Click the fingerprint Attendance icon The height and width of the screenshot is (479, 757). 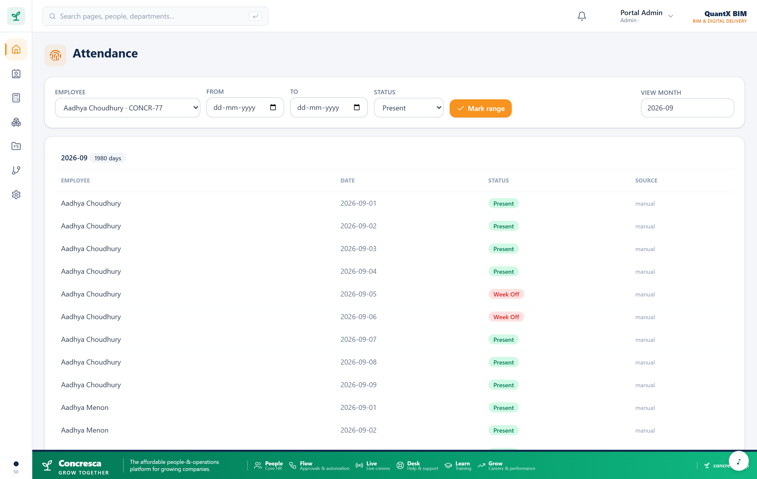pyautogui.click(x=55, y=56)
